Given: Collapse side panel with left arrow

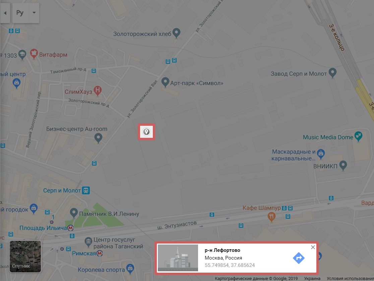Looking at the screenshot, I should [x=5, y=13].
